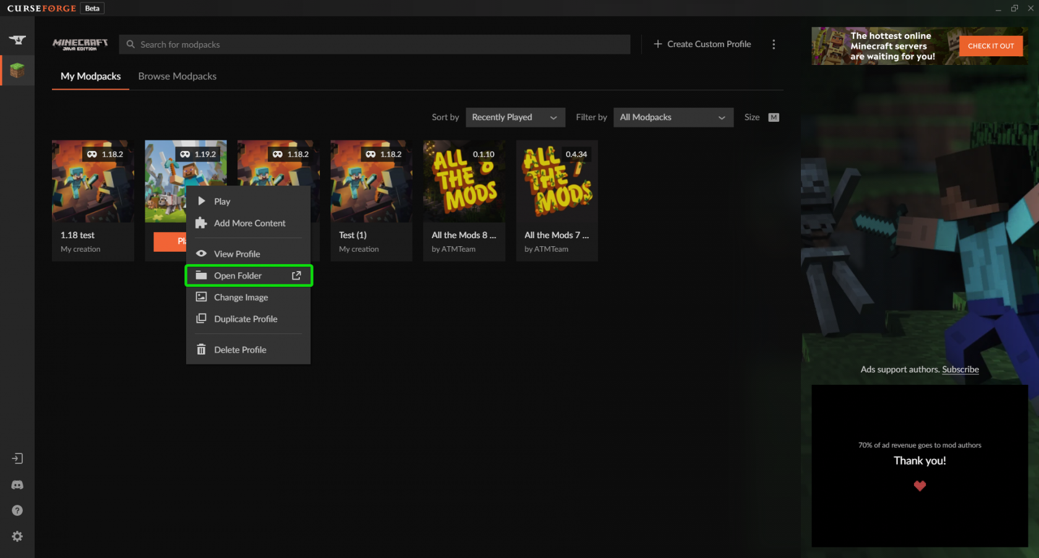Click the '1.18 test' modpack name
The width and height of the screenshot is (1039, 558).
[77, 235]
